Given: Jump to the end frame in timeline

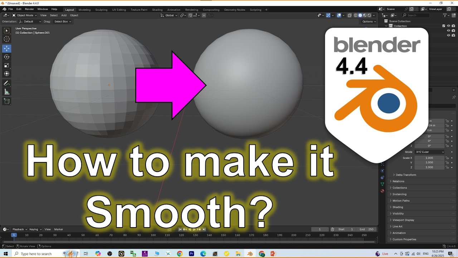Looking at the screenshot, I should tap(204, 229).
